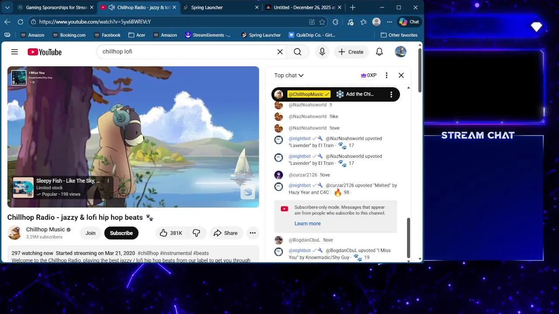Screen dimensions: 559x314
Task: Subscribe to Chillhop Music
Action: tap(121, 233)
